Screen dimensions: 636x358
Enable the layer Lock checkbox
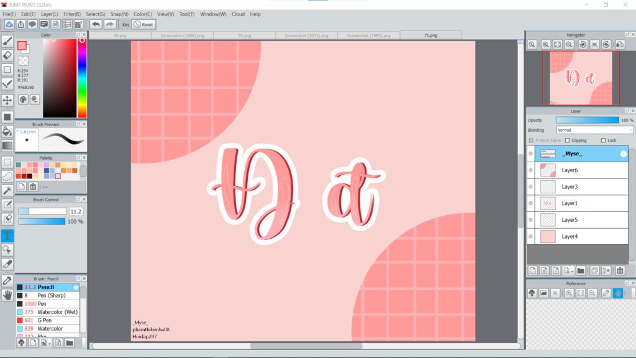(x=603, y=140)
